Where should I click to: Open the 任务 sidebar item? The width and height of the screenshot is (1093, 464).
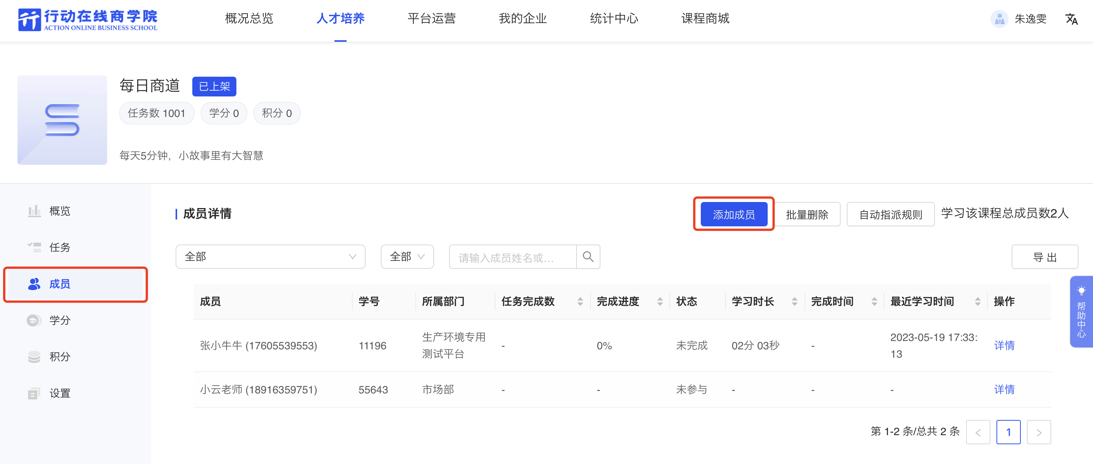pyautogui.click(x=59, y=247)
